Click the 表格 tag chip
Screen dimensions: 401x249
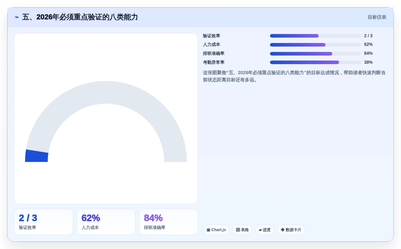[242, 230]
